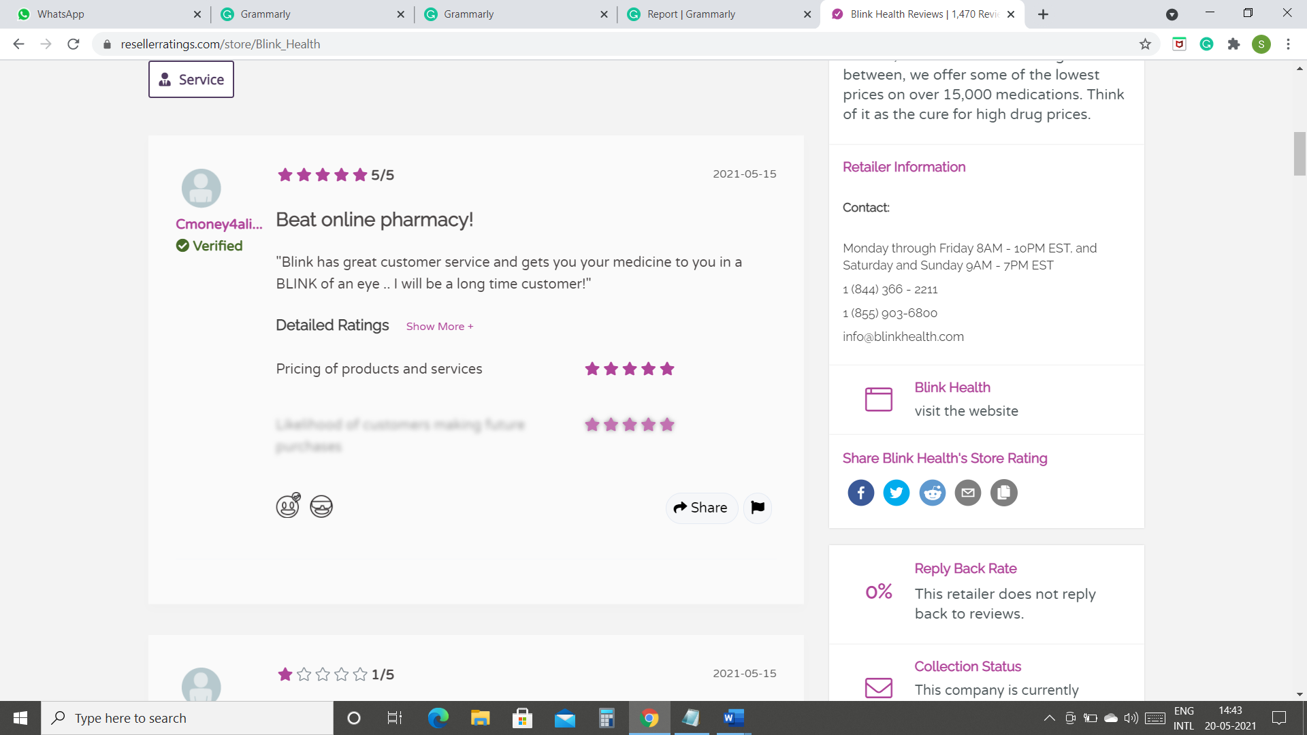Click ENG INTL language indicator
1307x735 pixels.
coord(1184,718)
